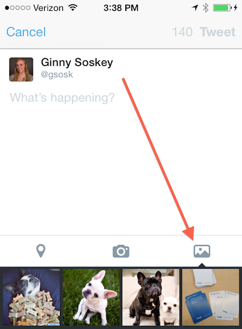Toggle the photo gallery icon

click(x=201, y=251)
